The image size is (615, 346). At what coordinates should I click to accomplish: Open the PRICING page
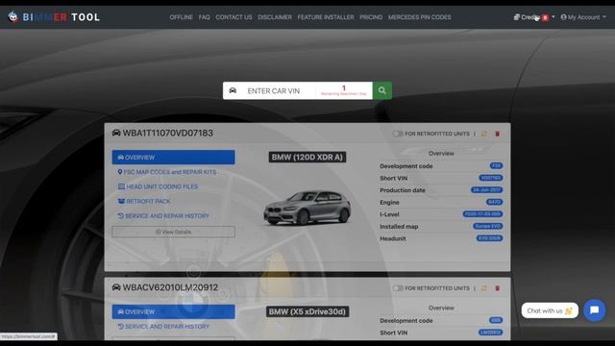point(371,17)
